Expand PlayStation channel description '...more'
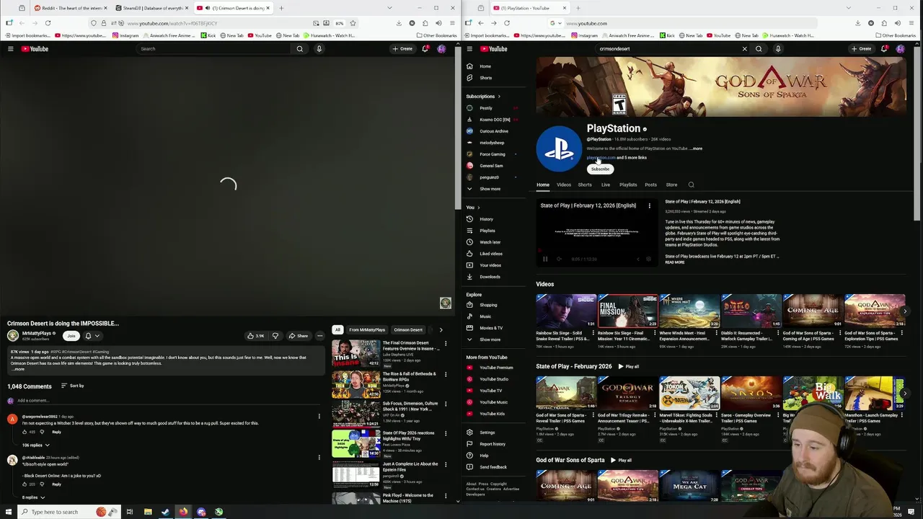This screenshot has height=519, width=923. pos(697,148)
